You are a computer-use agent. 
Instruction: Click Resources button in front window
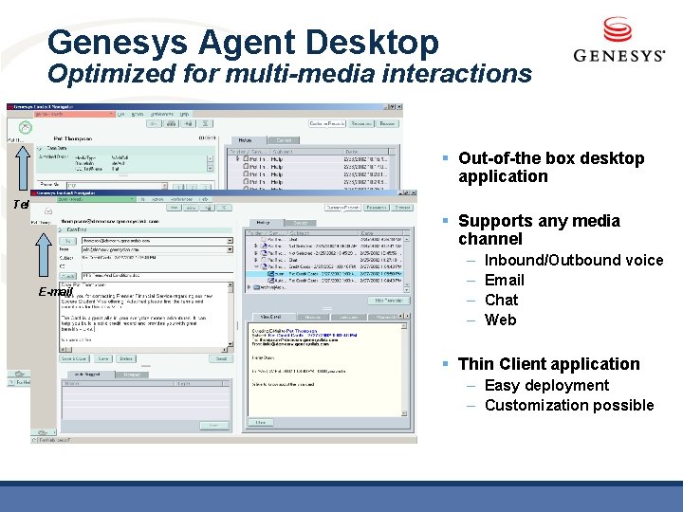(377, 208)
